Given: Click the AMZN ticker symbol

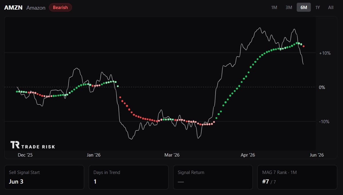Looking at the screenshot, I should 13,8.
